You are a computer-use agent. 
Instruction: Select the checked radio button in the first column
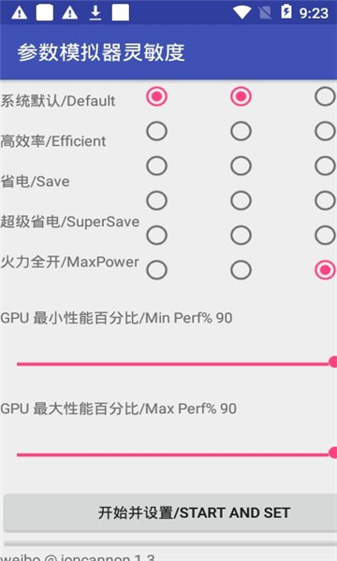click(x=156, y=96)
